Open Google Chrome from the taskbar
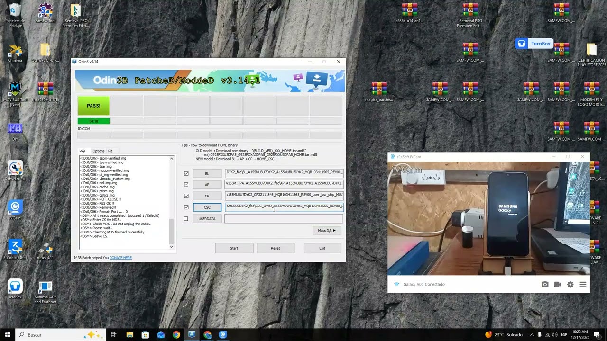 point(176,335)
